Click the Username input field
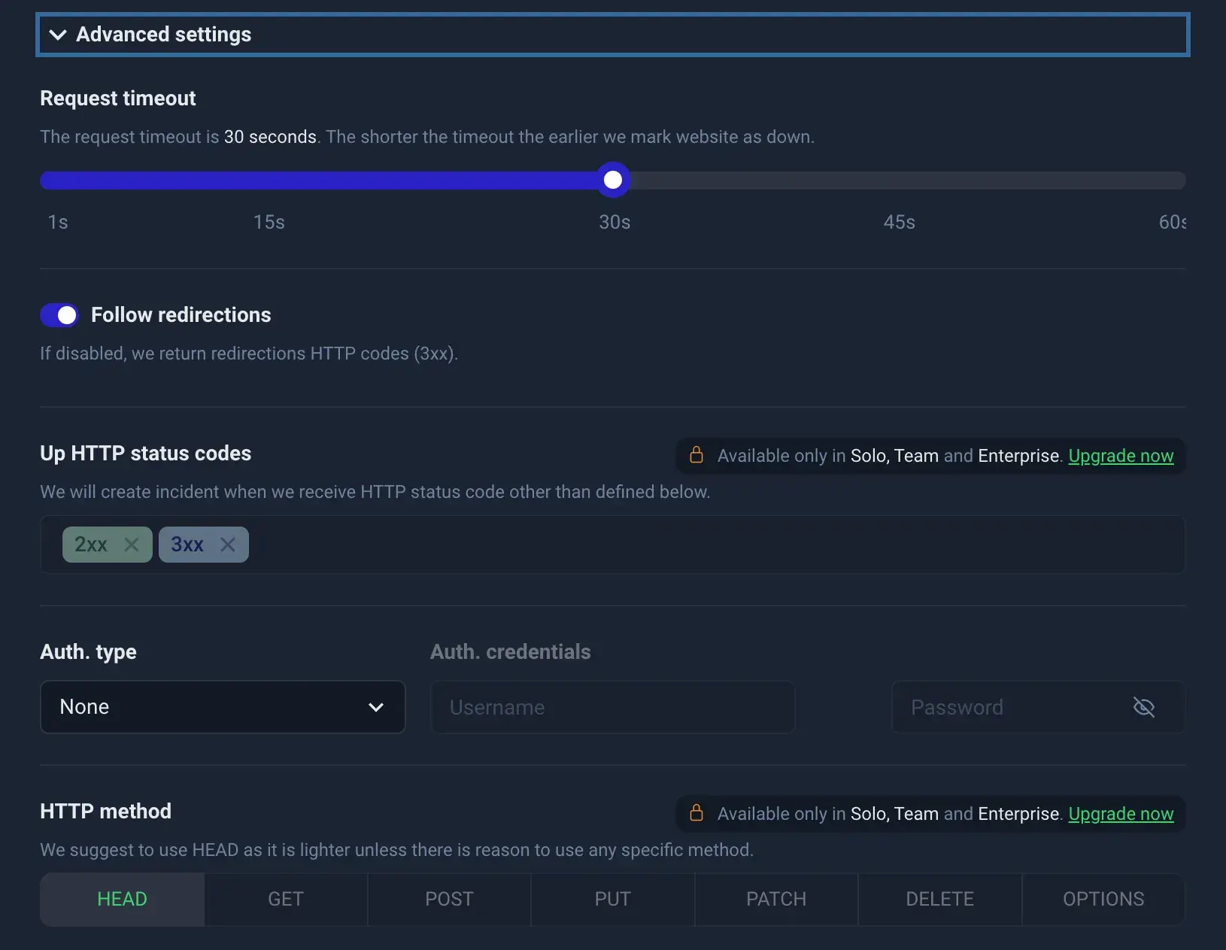This screenshot has width=1226, height=950. (x=612, y=707)
